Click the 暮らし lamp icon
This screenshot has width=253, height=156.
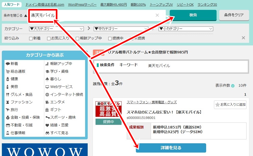pos(47,79)
